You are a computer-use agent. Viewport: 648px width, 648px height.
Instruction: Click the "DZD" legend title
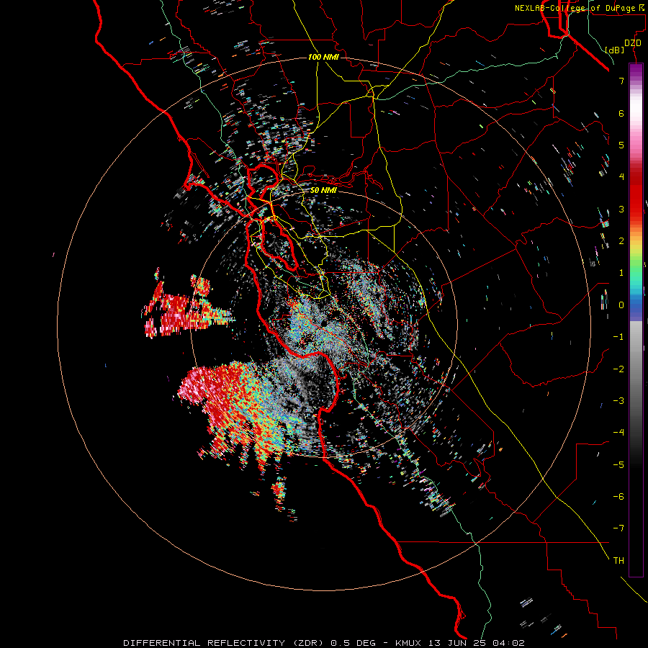(632, 43)
